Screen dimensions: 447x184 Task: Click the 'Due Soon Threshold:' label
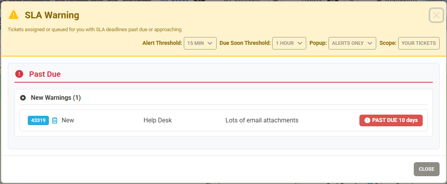(x=245, y=43)
